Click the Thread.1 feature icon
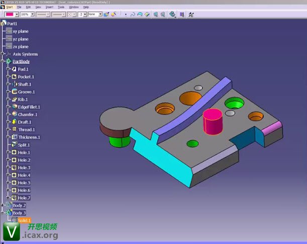The image size is (307, 244). coord(14,129)
